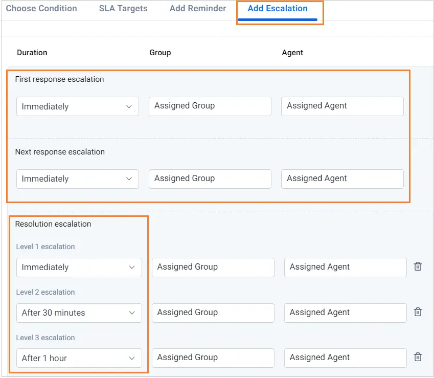The height and width of the screenshot is (378, 434).
Task: Open the first response escalation duration dropdown
Action: pos(77,106)
